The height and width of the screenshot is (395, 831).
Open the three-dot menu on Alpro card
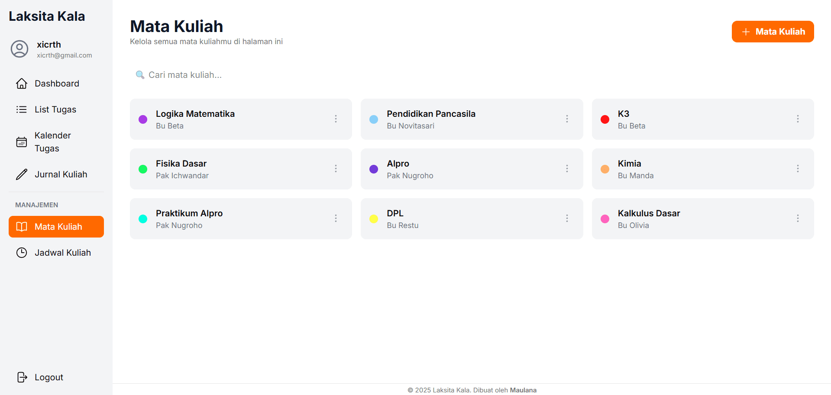tap(567, 169)
